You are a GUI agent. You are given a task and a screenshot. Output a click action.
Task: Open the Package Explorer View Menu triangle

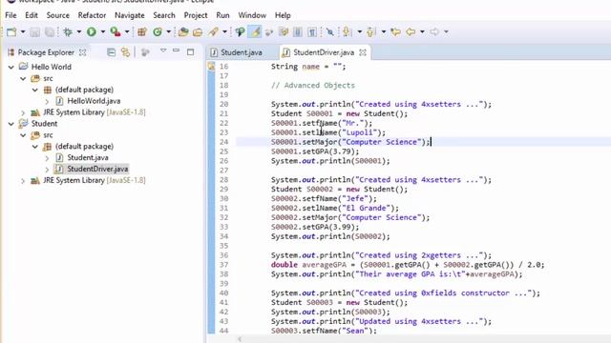click(x=163, y=50)
